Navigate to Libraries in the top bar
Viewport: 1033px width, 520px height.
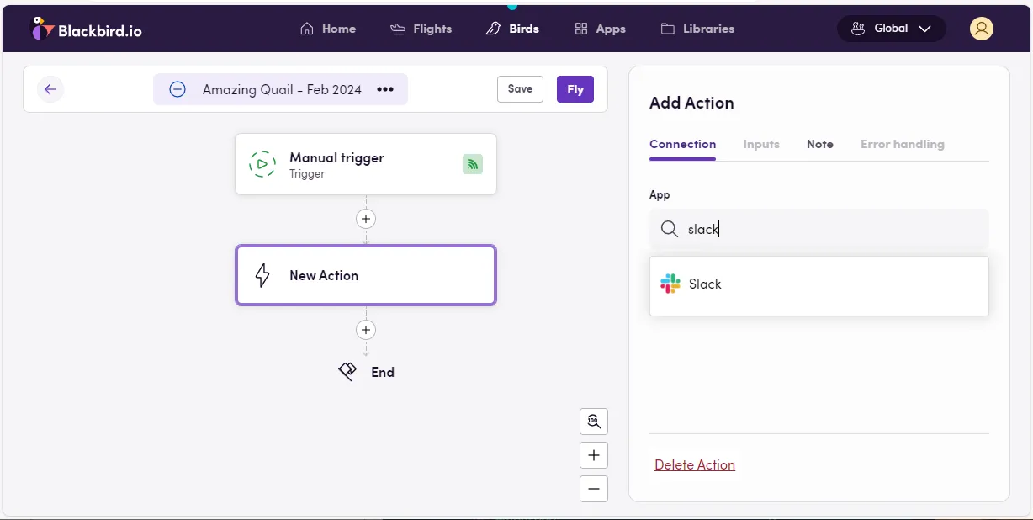pyautogui.click(x=708, y=28)
